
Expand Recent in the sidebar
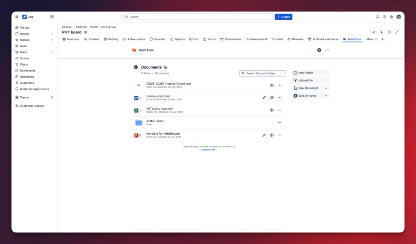52,34
